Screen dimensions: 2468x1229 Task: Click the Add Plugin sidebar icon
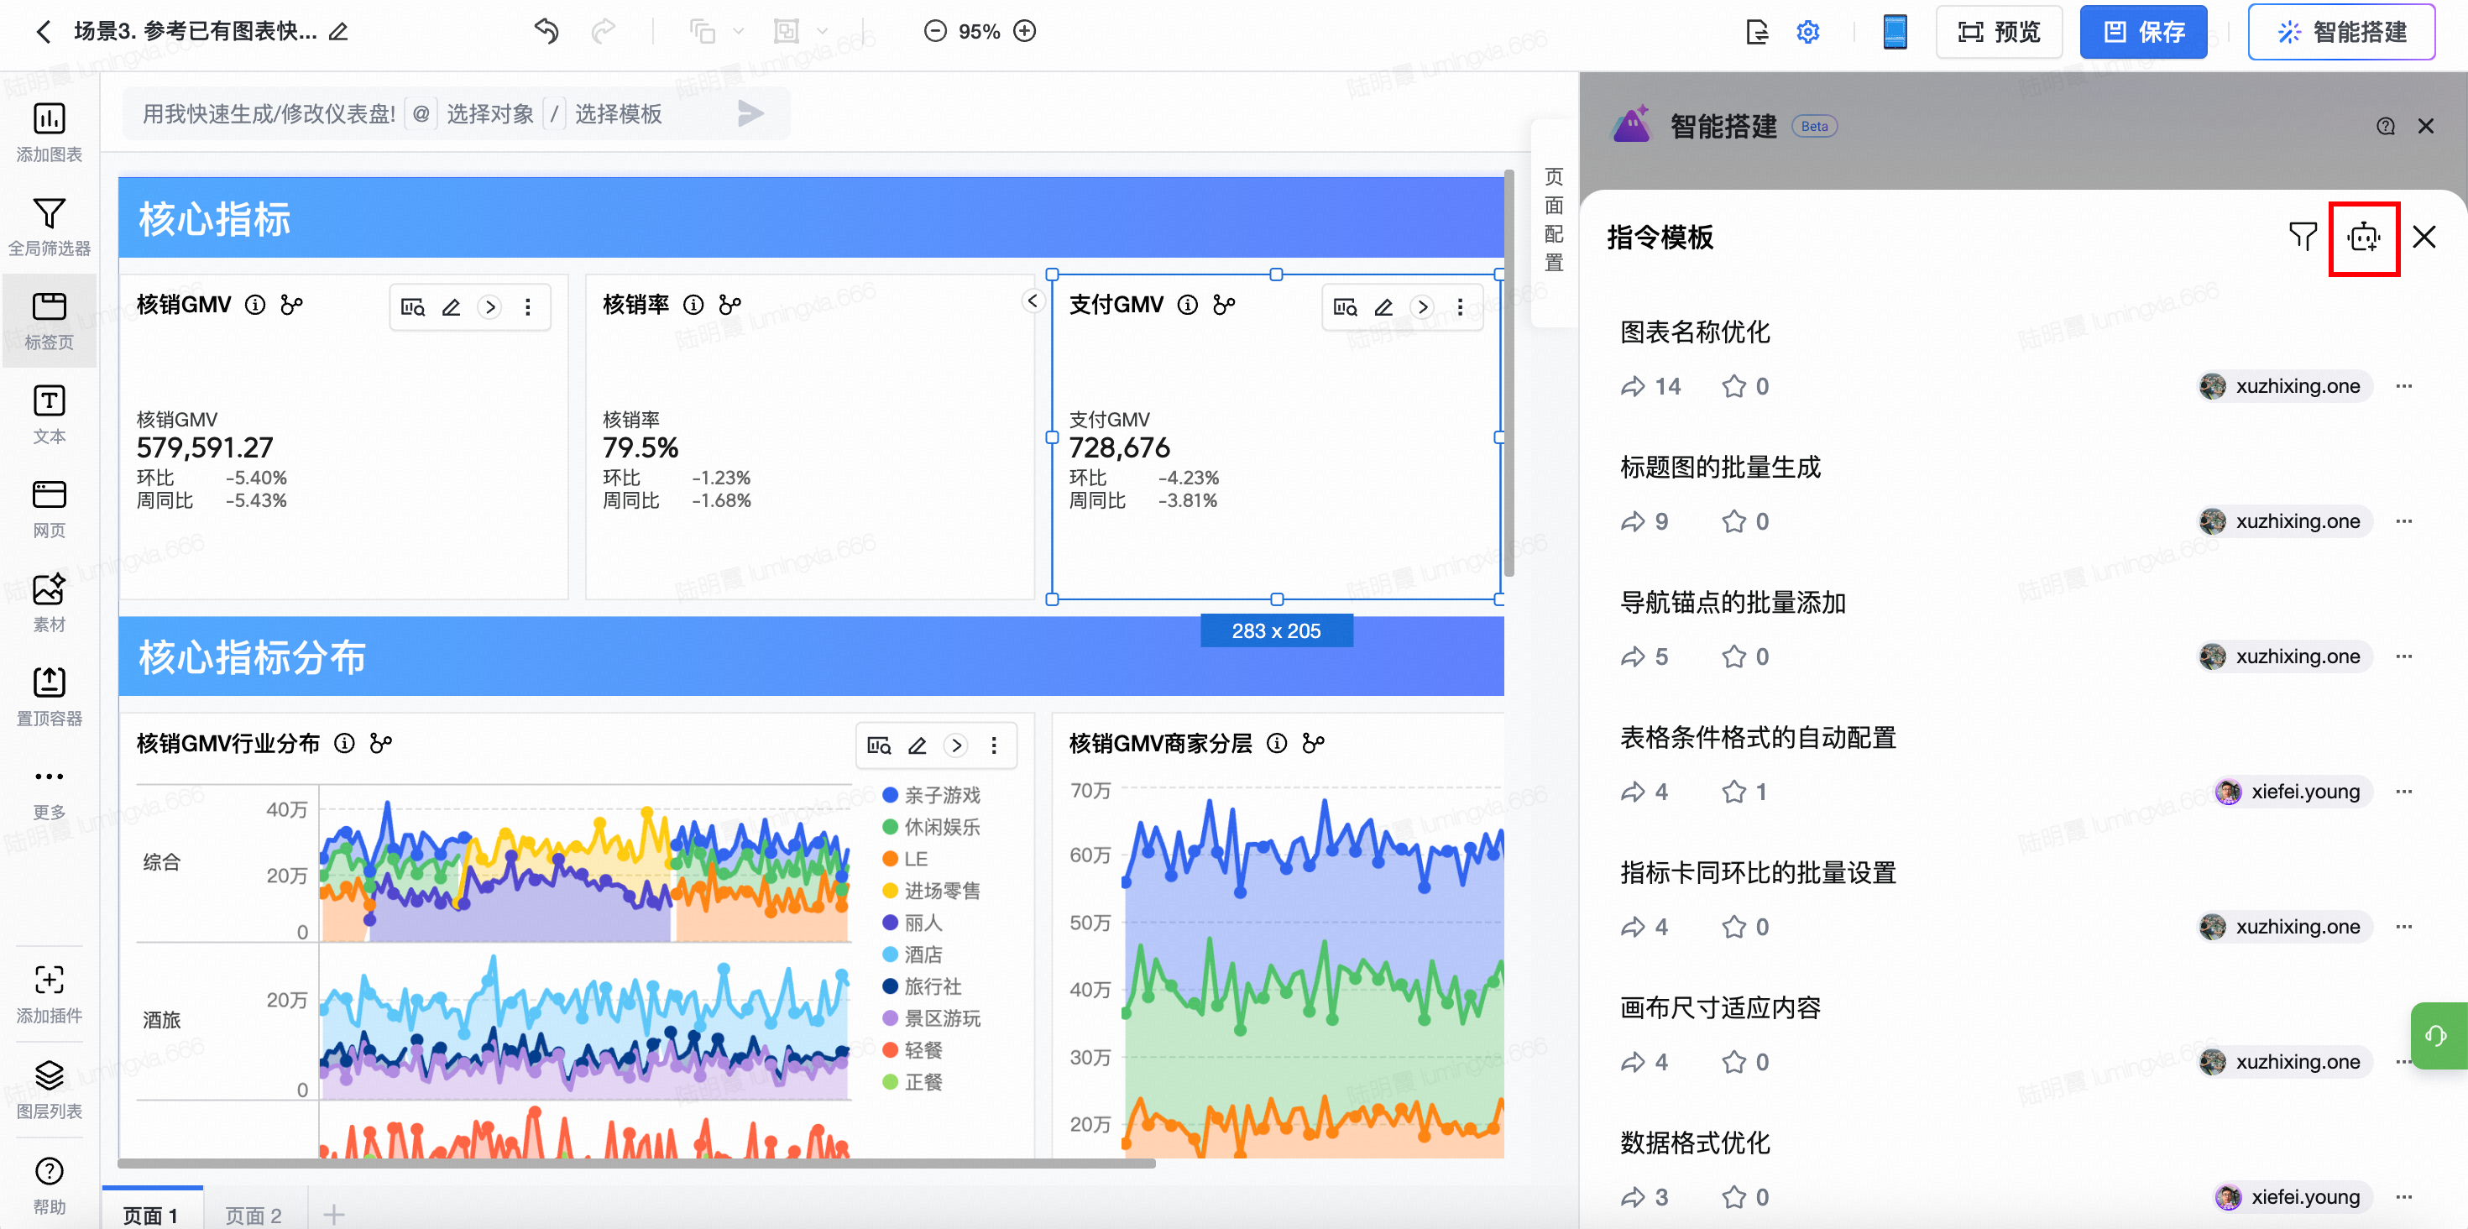49,992
